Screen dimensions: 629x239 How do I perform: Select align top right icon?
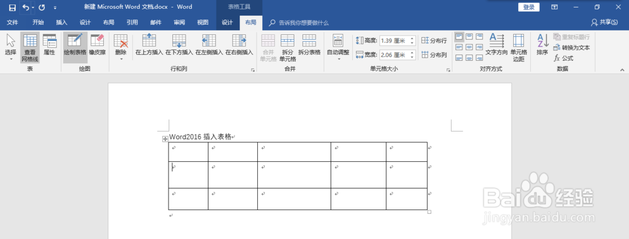479,37
